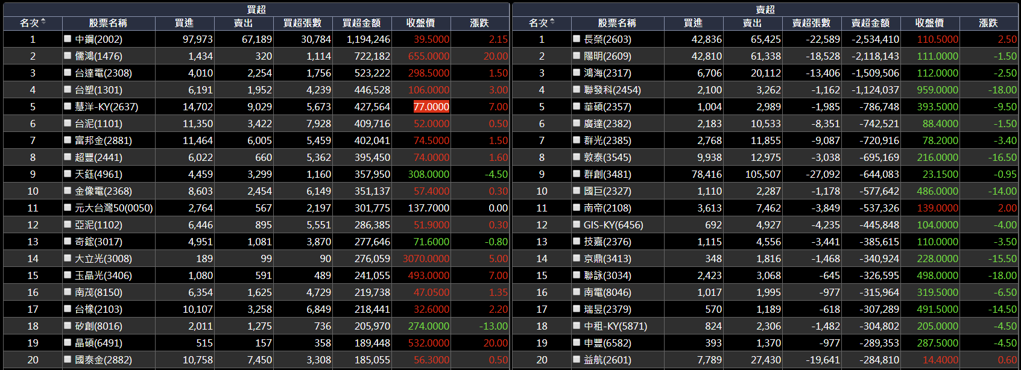The height and width of the screenshot is (370, 1021).
Task: Open stock 國巨(2327)
Action: coord(607,191)
